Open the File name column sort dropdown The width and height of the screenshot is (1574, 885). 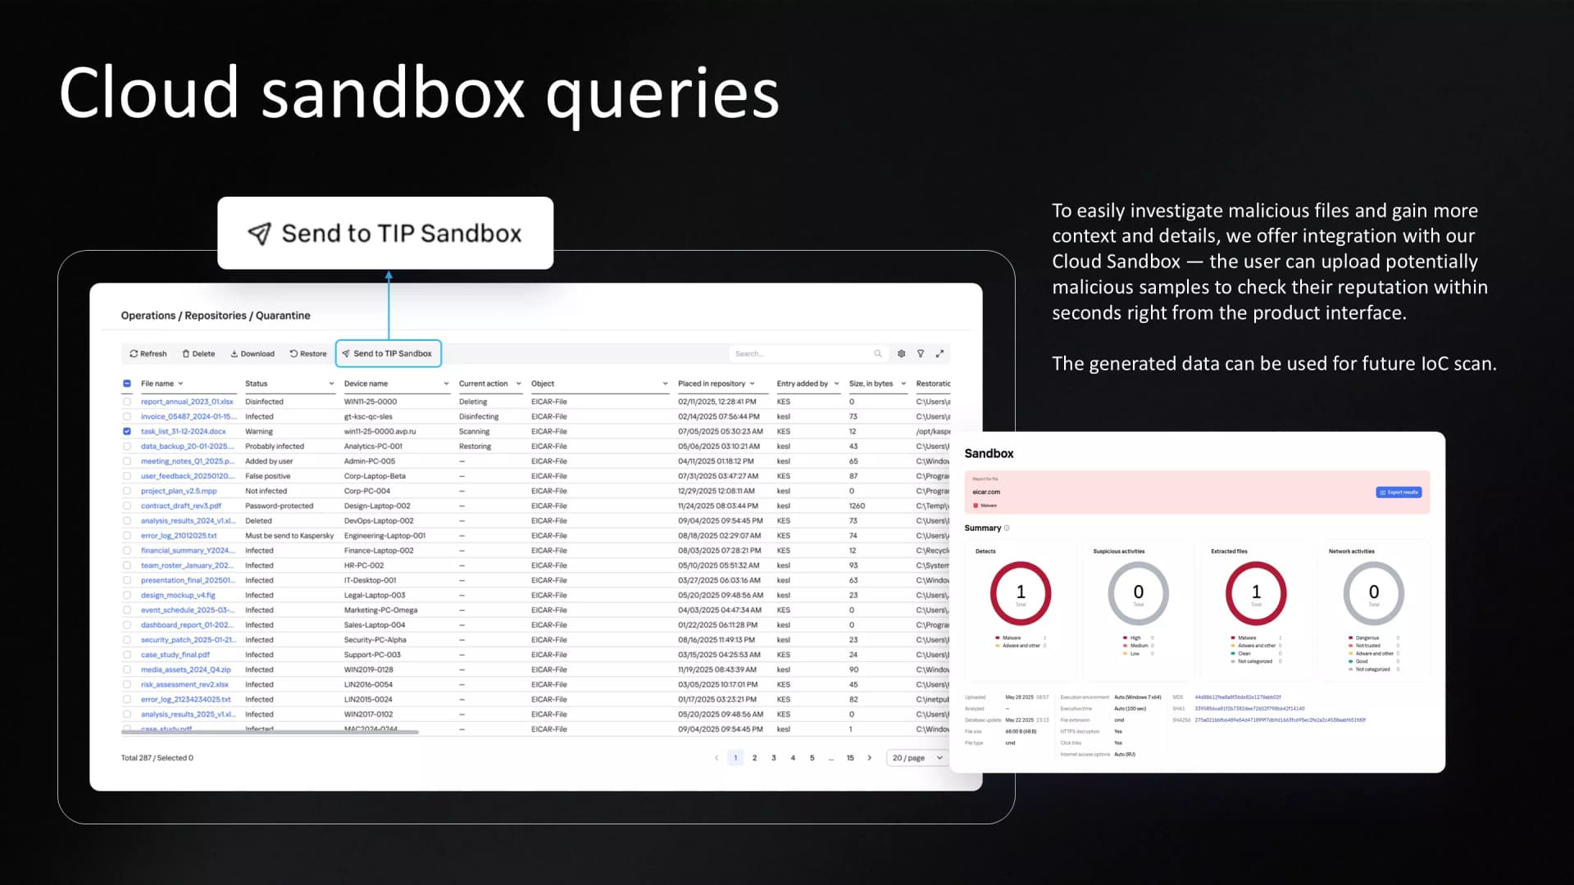(x=180, y=383)
